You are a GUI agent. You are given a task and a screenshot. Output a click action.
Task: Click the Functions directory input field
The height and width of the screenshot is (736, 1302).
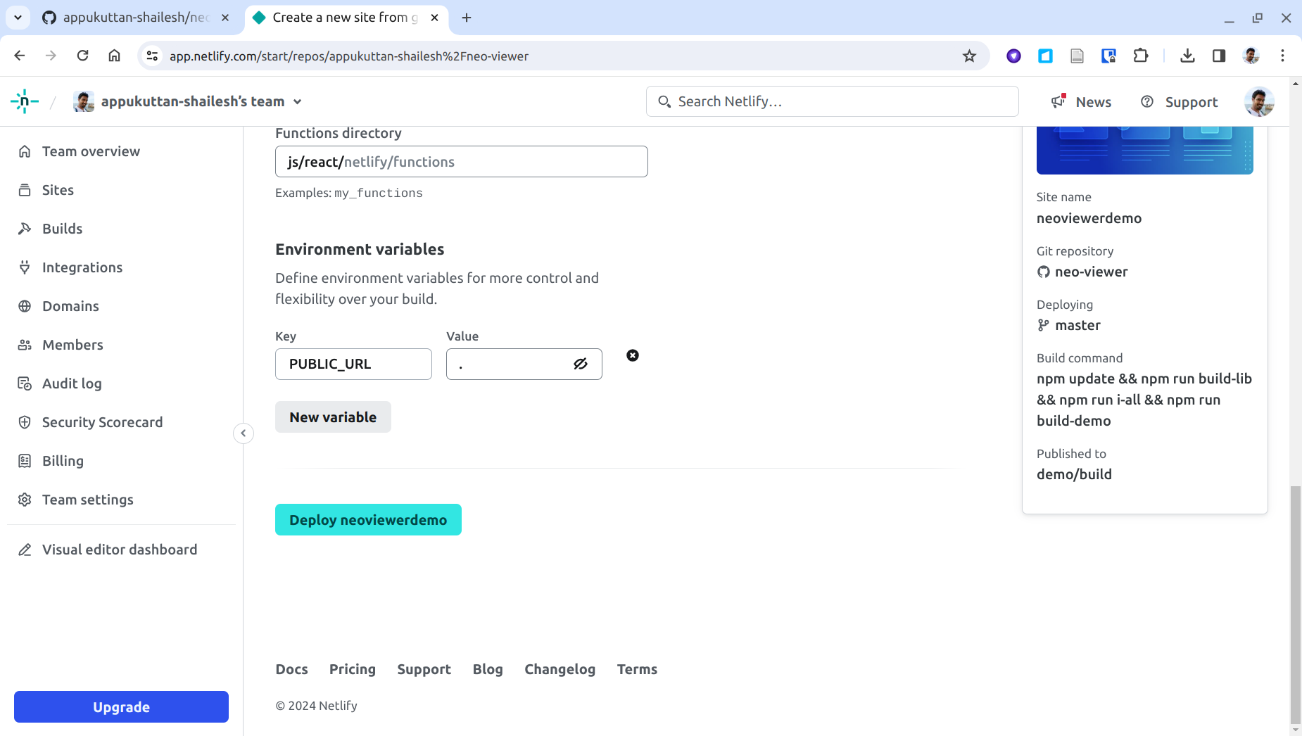coord(461,161)
